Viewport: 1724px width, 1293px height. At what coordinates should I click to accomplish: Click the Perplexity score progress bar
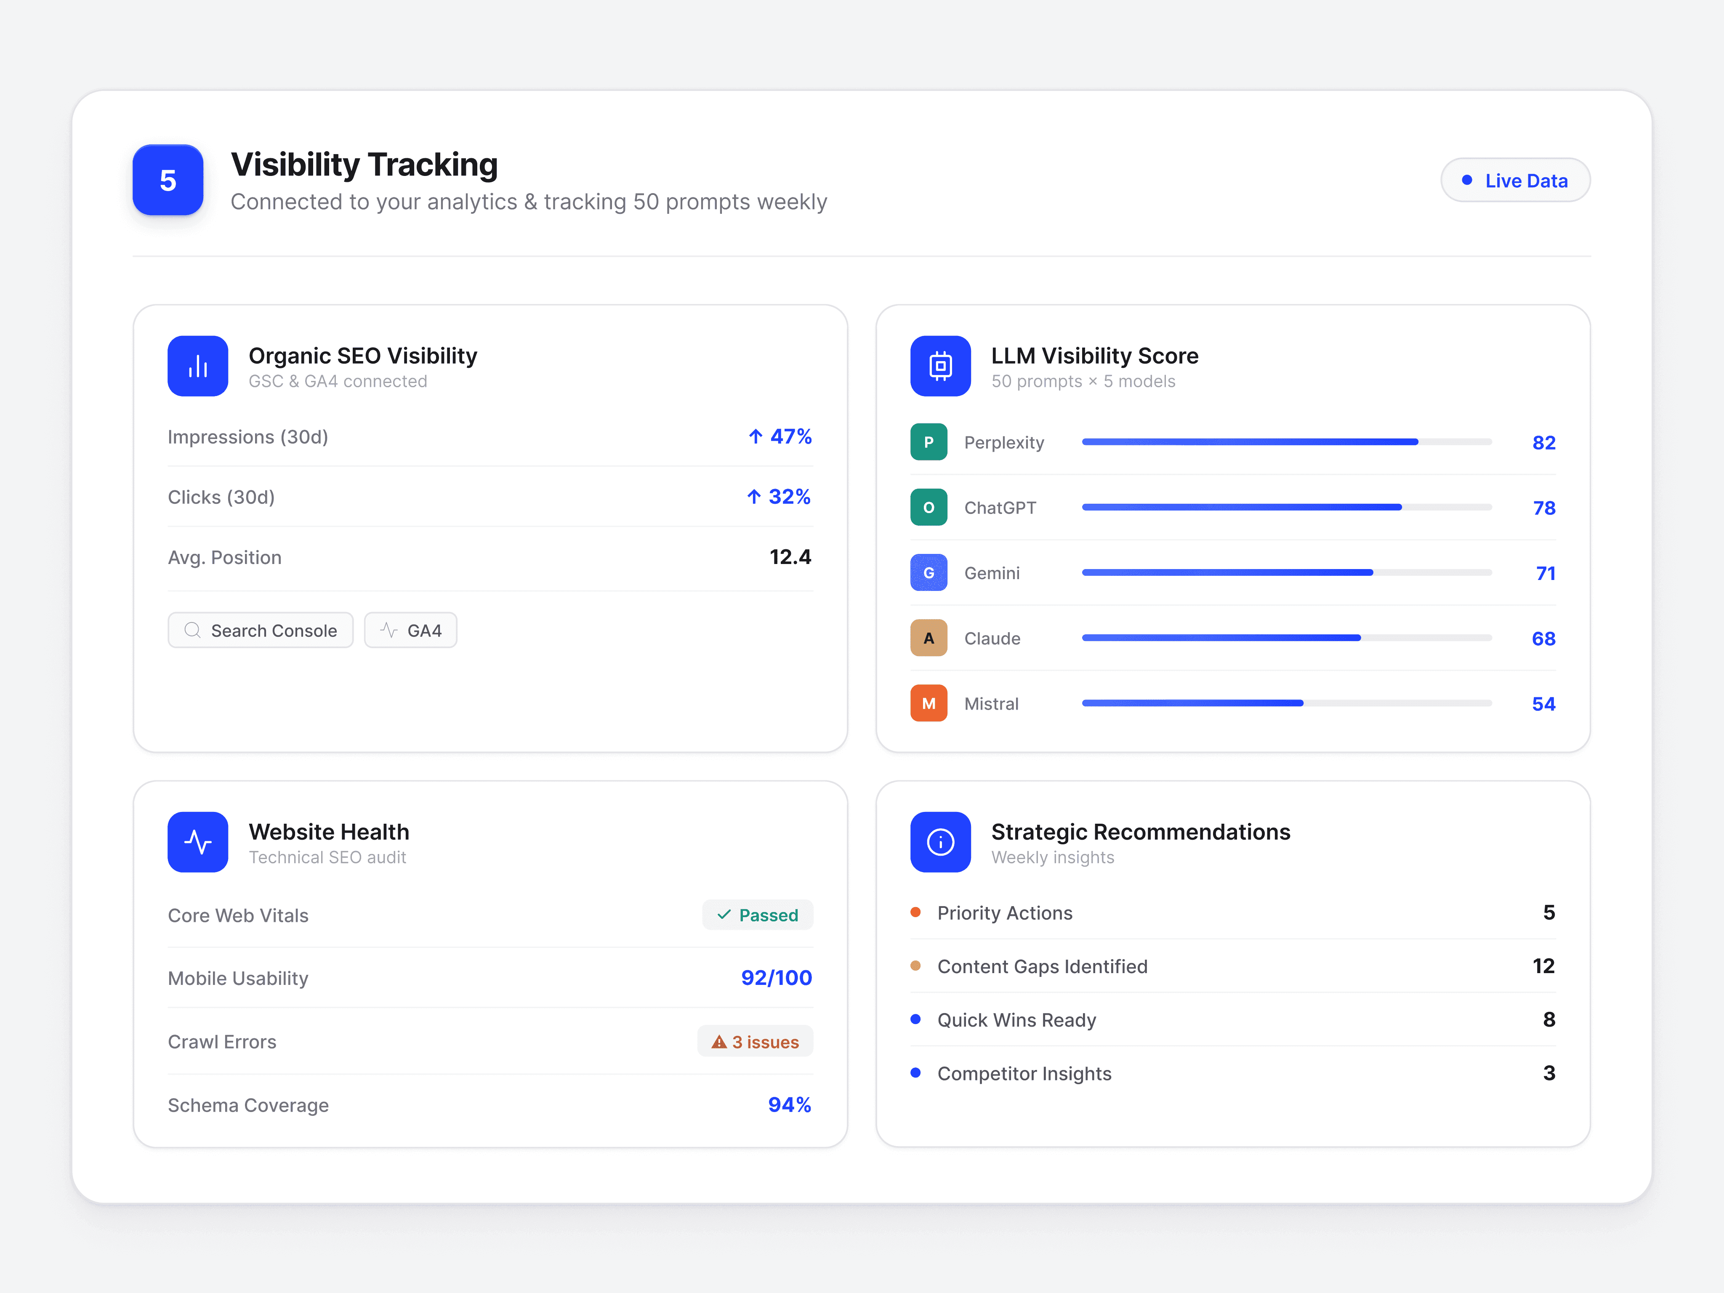click(1286, 442)
